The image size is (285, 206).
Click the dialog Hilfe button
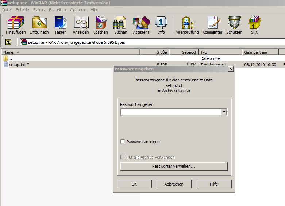(x=214, y=184)
